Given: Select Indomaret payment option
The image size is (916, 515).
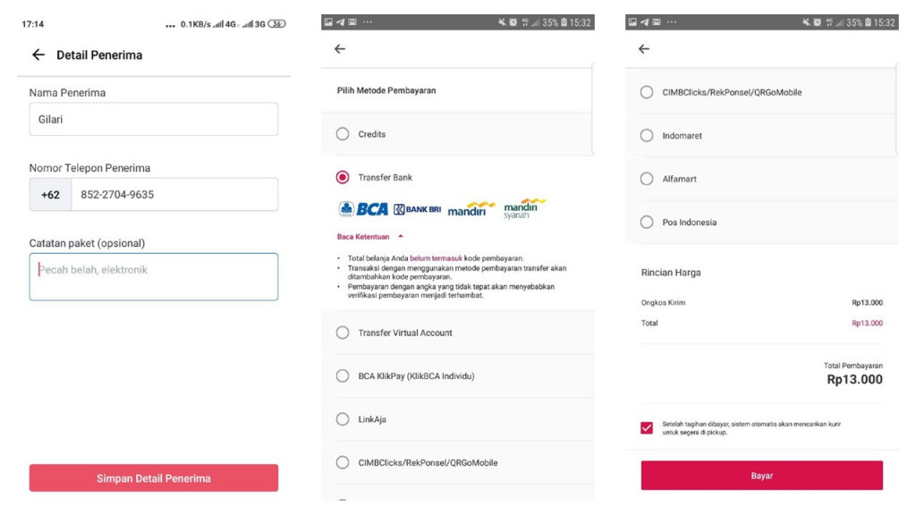Looking at the screenshot, I should pyautogui.click(x=647, y=136).
